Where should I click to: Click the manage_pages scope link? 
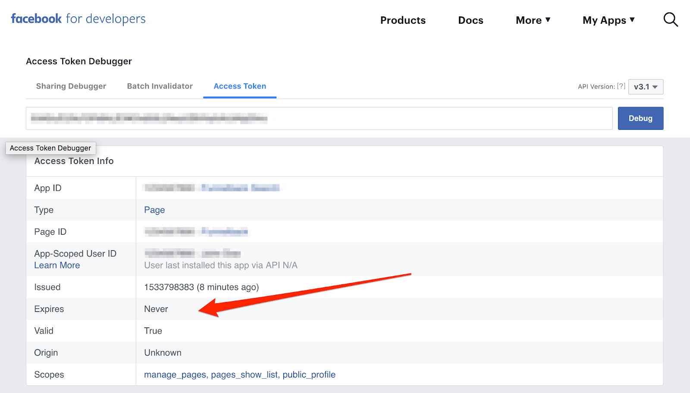pos(175,374)
